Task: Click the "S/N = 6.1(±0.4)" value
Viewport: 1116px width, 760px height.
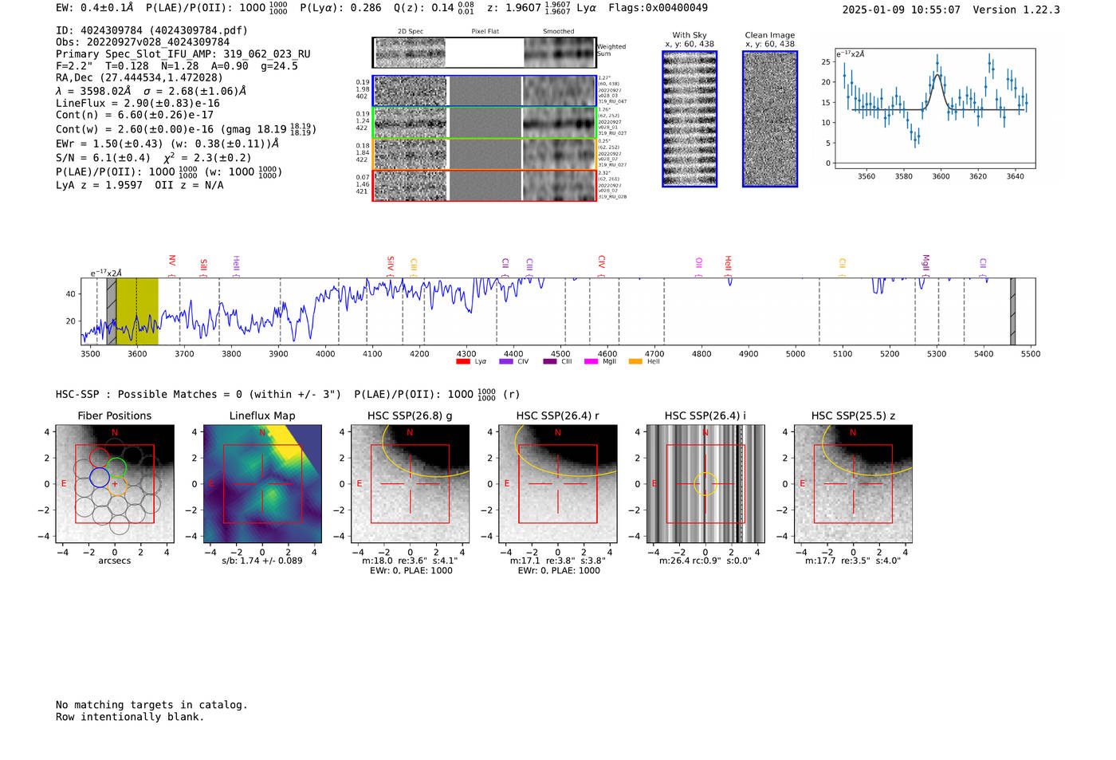Action: coord(103,157)
